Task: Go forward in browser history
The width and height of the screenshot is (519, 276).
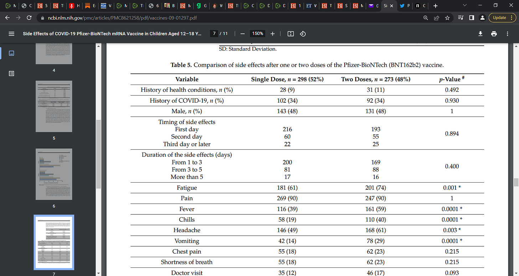Action: click(19, 17)
